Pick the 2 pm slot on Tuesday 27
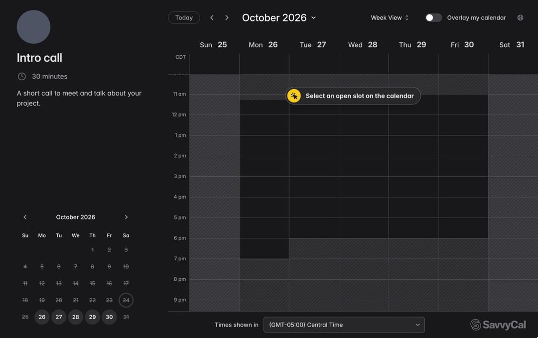This screenshot has height=338, width=538. 314,166
